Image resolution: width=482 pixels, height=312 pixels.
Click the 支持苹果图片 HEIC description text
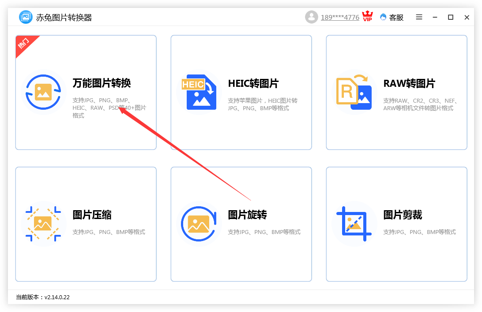click(263, 104)
